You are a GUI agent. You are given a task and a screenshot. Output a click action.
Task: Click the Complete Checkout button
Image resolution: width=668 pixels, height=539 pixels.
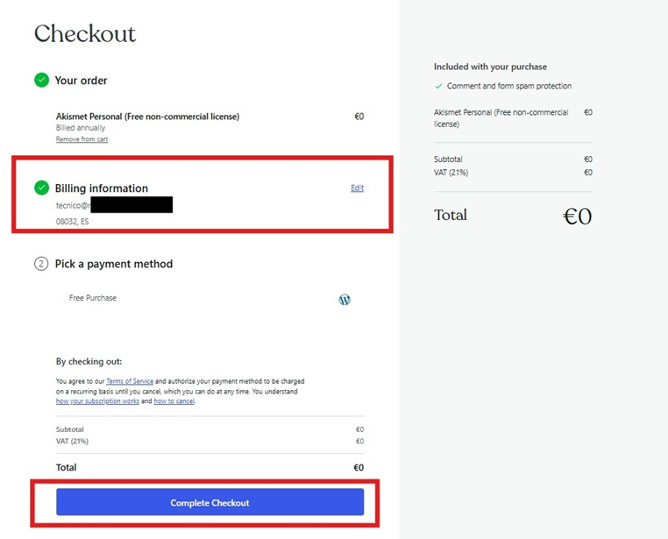(210, 502)
